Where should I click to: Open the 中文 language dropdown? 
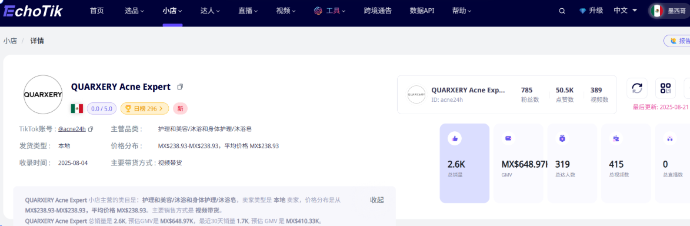tap(625, 11)
